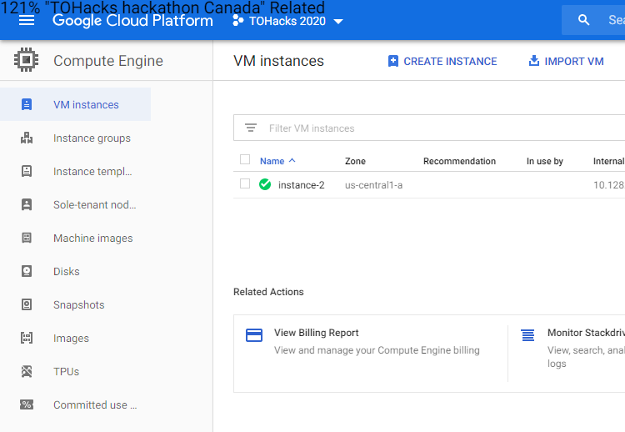
Task: Click the search magnifier icon
Action: click(x=584, y=20)
